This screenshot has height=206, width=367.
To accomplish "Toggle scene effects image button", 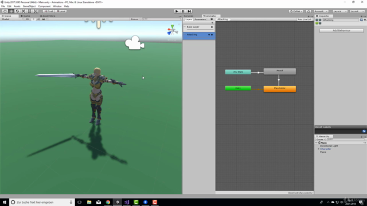I will tap(44, 19).
